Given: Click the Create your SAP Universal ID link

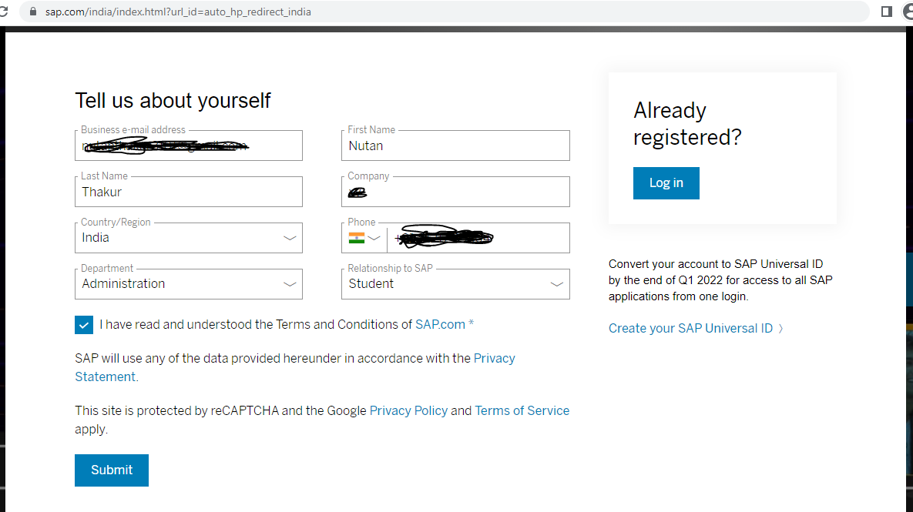Looking at the screenshot, I should click(x=690, y=329).
